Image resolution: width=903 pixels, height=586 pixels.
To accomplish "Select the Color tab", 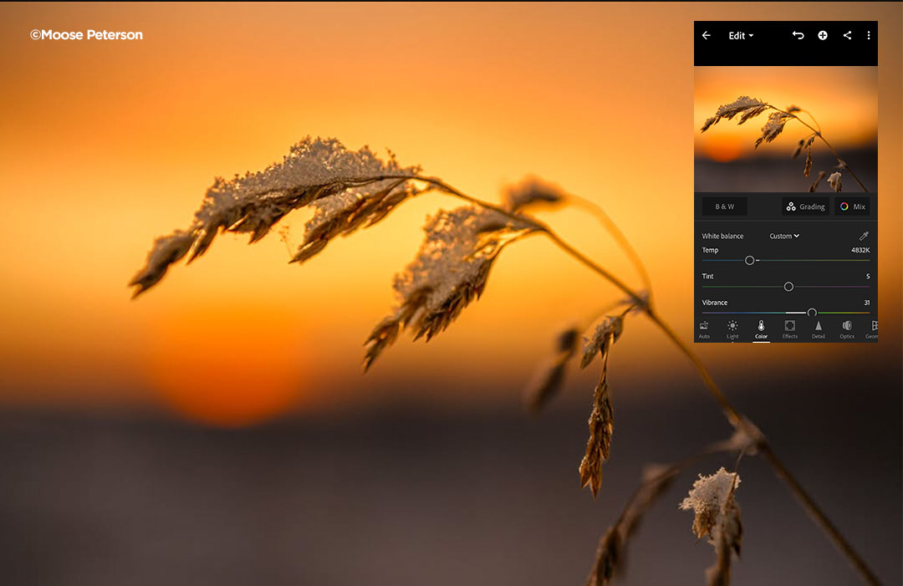I will click(762, 330).
